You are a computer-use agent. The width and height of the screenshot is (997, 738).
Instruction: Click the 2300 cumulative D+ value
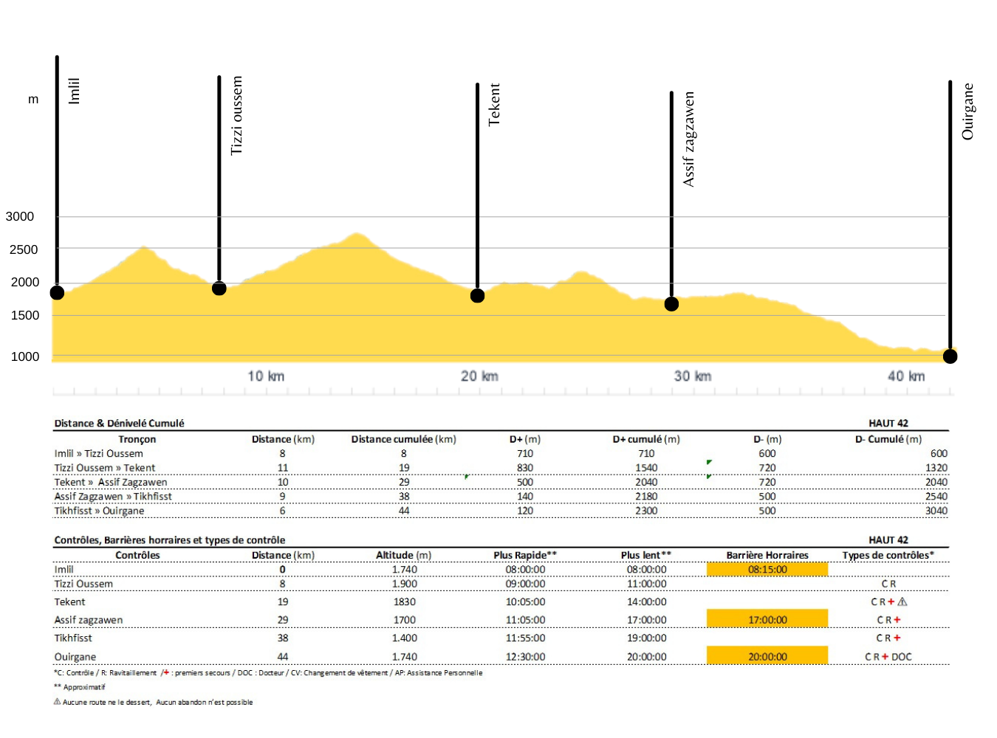tap(646, 511)
